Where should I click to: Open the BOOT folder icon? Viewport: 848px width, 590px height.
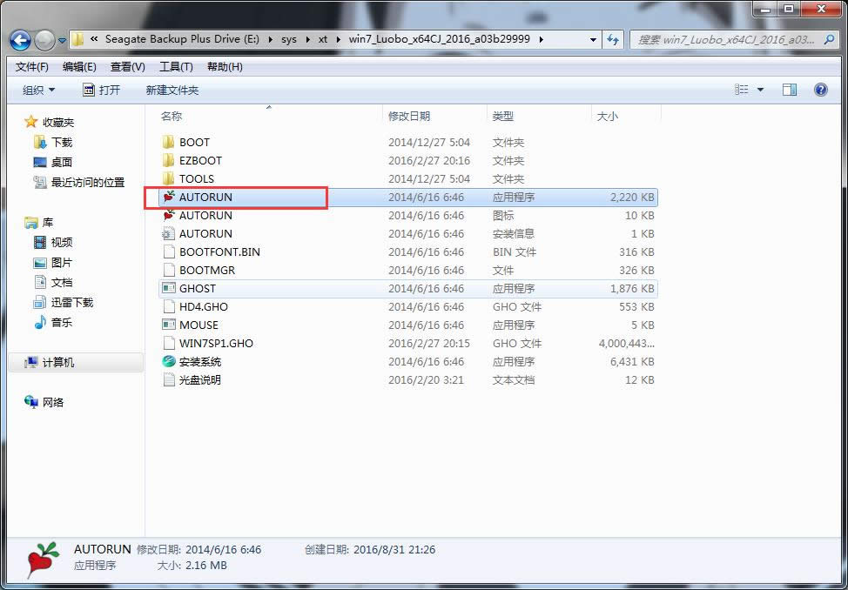point(169,142)
